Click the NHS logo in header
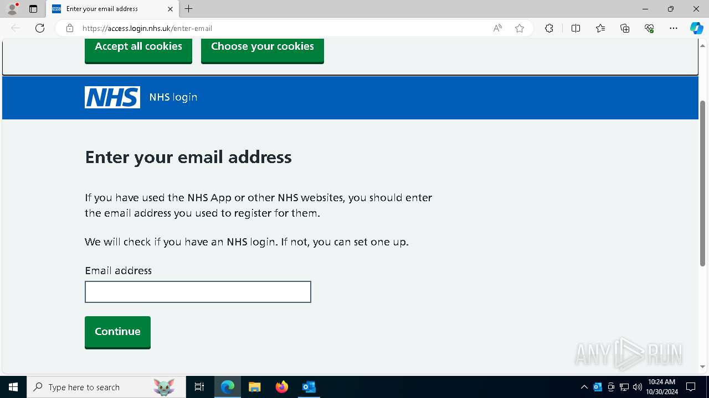Screen dimensions: 709x398 coord(112,97)
